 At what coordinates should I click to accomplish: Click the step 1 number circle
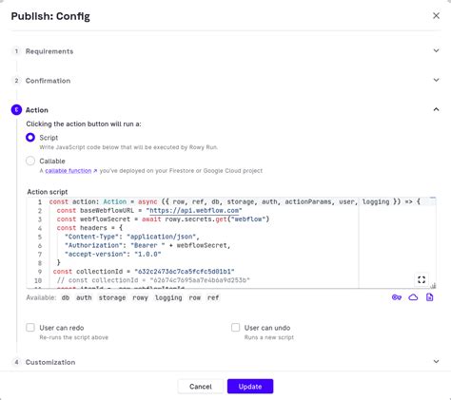pyautogui.click(x=16, y=51)
